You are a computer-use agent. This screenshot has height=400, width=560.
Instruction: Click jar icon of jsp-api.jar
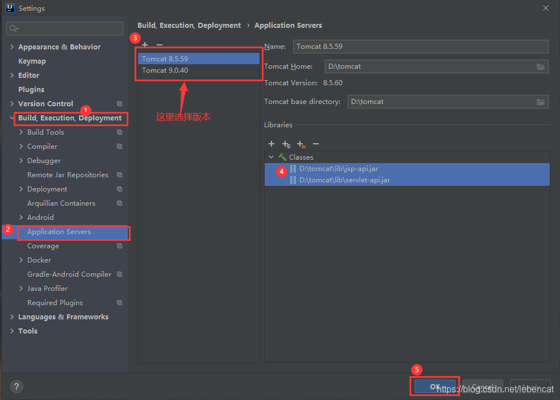click(293, 169)
